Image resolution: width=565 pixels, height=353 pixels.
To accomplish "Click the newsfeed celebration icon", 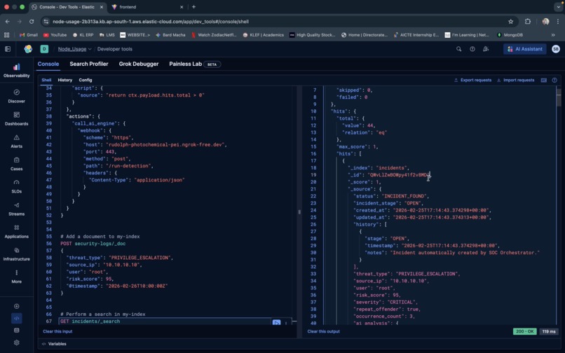I will tap(486, 49).
